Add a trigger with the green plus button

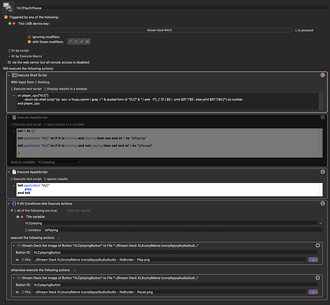(x=10, y=24)
